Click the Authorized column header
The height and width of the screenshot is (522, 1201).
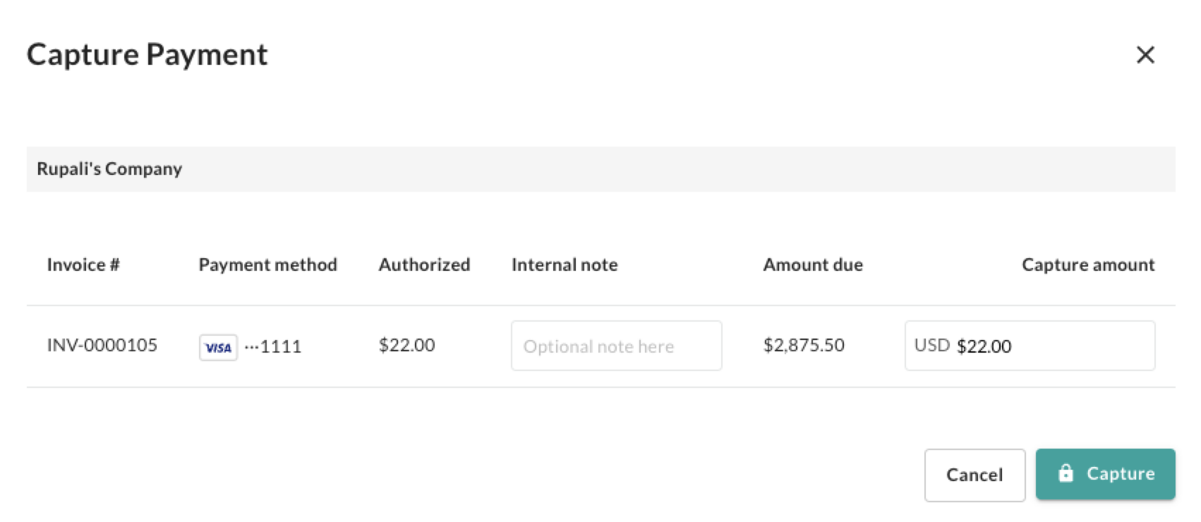tap(424, 265)
